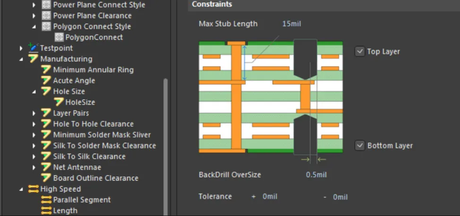Collapse the Manufacturing category
460x216 pixels.
(x=21, y=59)
